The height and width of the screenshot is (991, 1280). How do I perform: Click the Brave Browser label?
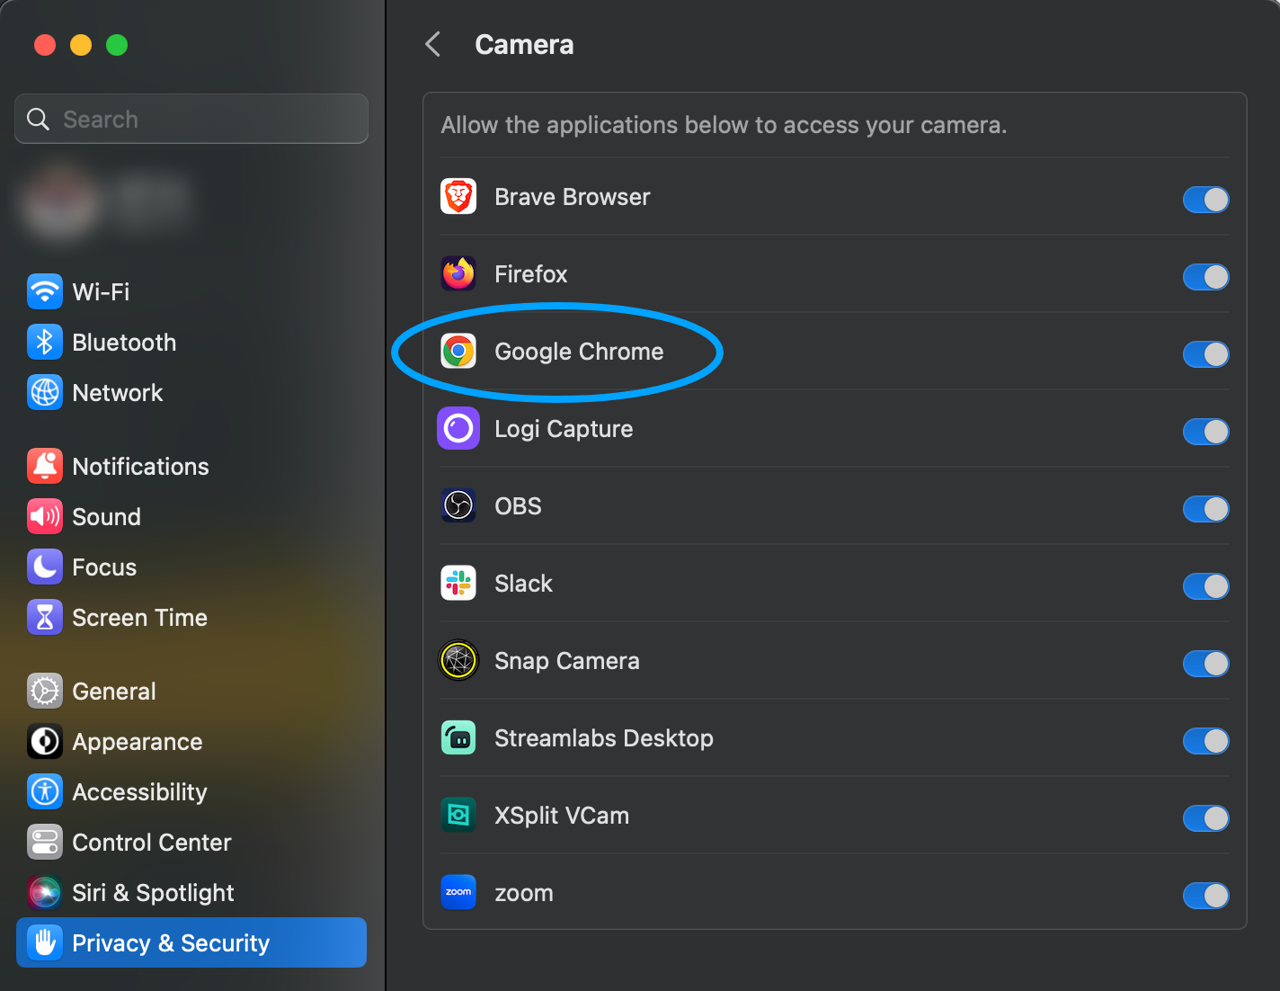pos(573,196)
